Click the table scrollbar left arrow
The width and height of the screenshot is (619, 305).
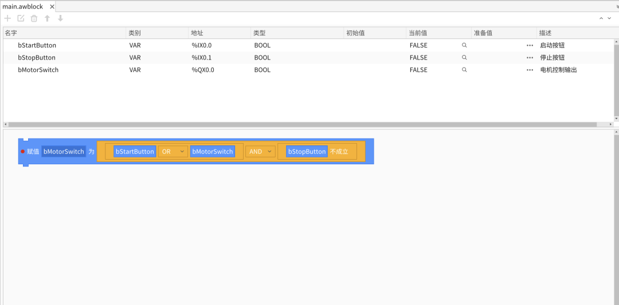point(6,125)
